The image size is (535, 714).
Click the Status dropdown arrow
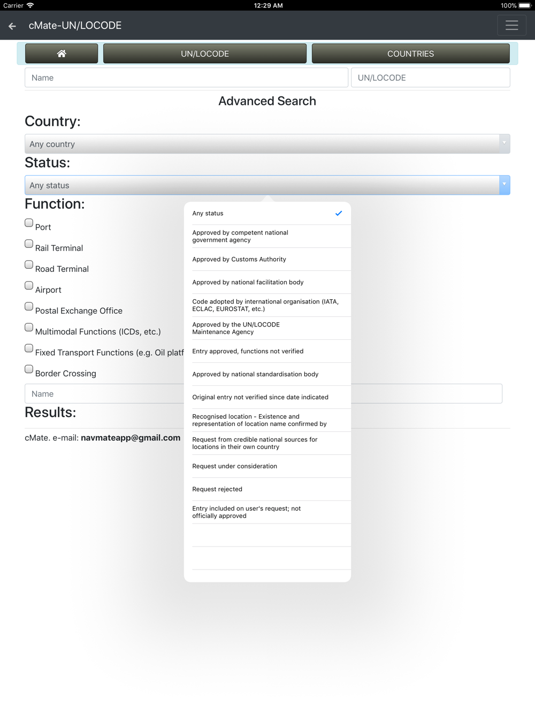[x=504, y=185]
